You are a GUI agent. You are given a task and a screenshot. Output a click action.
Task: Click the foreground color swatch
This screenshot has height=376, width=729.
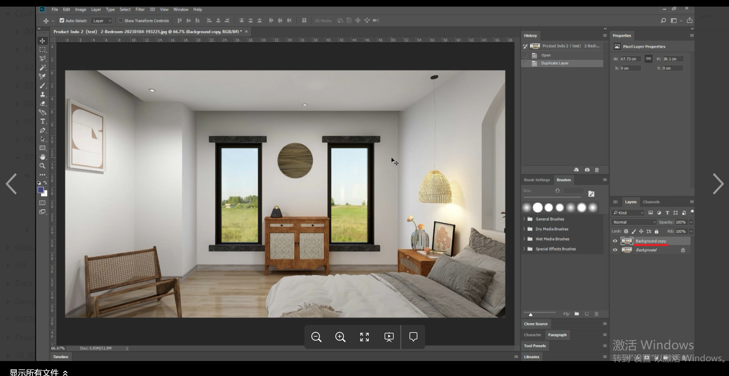click(41, 190)
